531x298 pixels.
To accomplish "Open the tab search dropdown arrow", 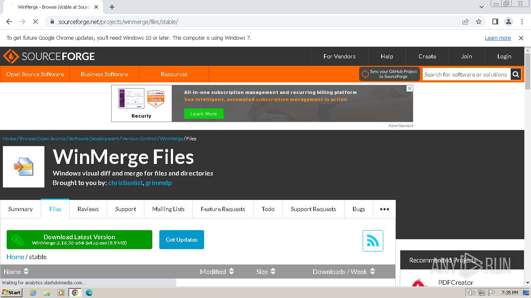I will (x=482, y=7).
